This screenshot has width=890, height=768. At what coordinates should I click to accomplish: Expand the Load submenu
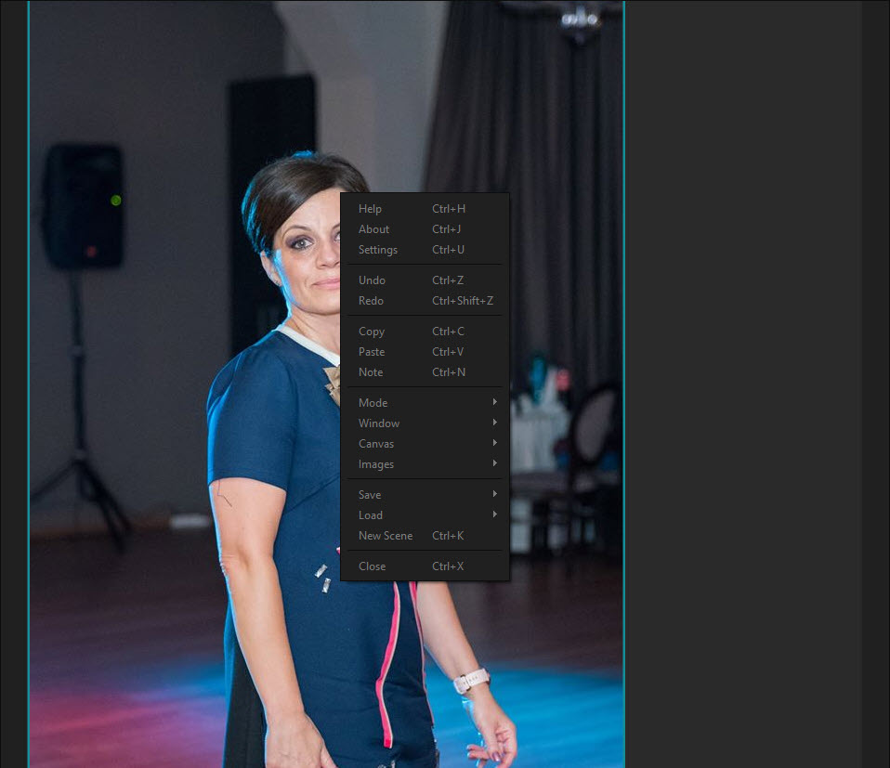point(425,515)
